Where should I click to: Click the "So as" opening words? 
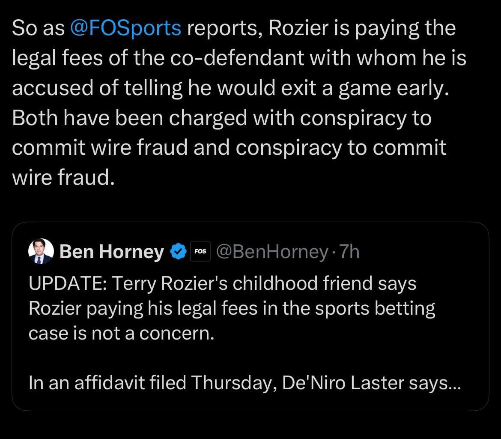(x=38, y=29)
